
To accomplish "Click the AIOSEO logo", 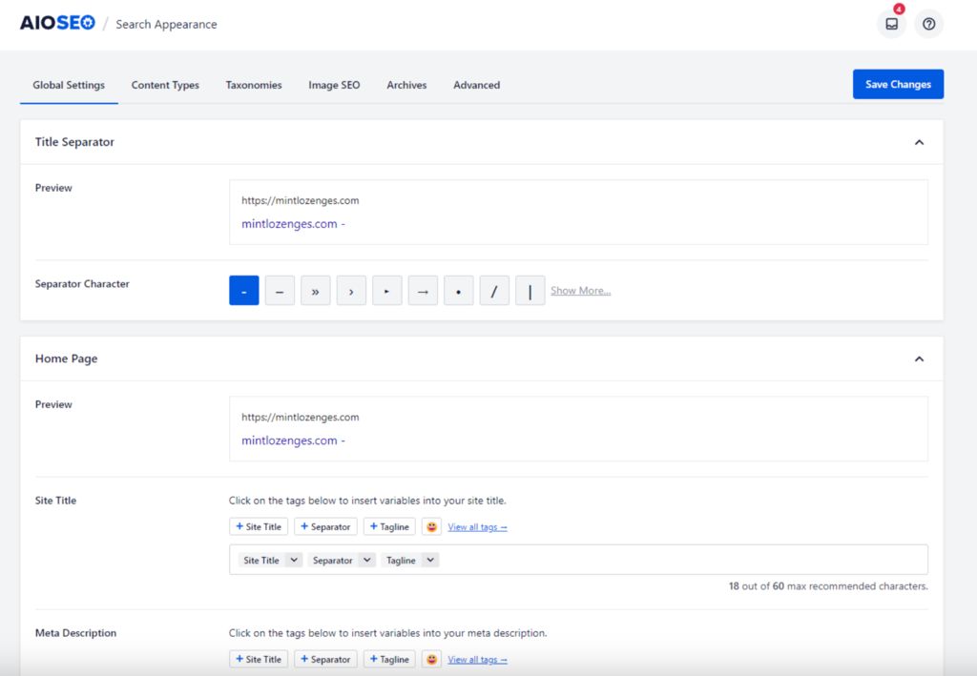I will pyautogui.click(x=57, y=23).
